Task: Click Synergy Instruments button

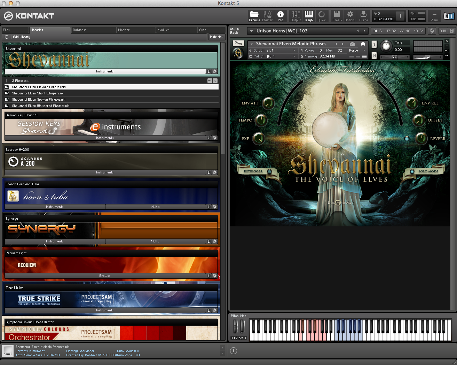Action: [x=55, y=241]
